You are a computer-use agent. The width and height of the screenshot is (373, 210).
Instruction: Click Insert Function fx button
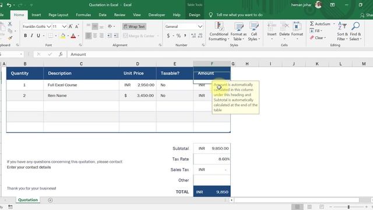[61, 54]
